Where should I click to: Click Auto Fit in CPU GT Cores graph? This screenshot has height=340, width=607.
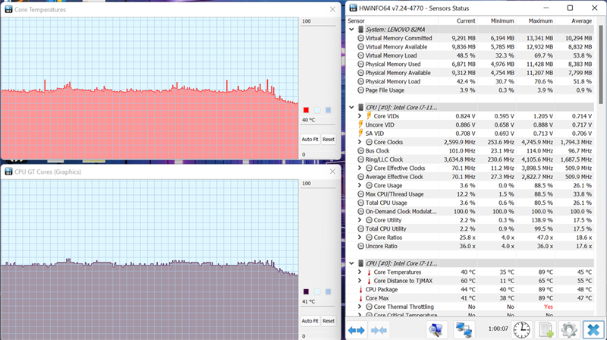[x=310, y=321]
